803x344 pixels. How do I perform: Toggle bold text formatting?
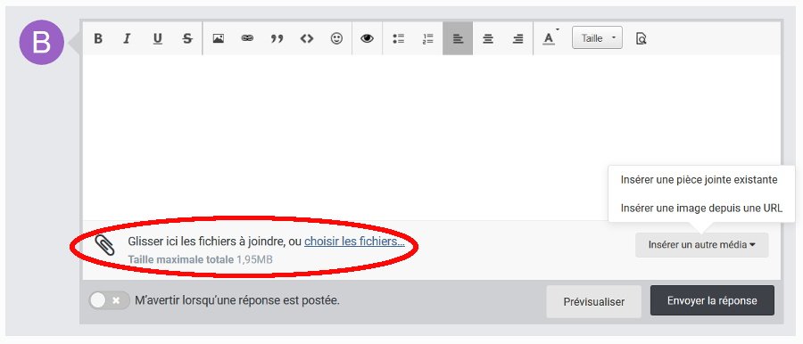click(98, 38)
